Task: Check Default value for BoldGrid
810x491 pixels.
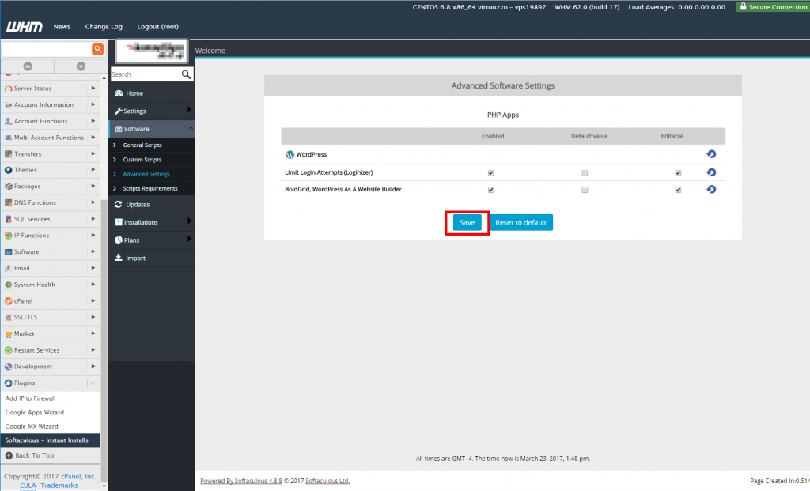Action: (x=585, y=190)
